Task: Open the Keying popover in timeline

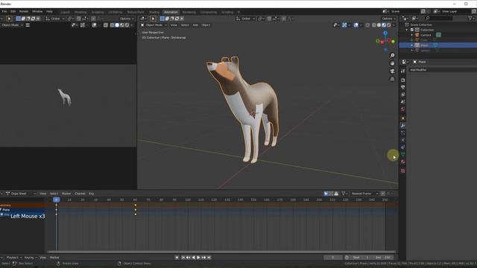Action: tap(30, 258)
